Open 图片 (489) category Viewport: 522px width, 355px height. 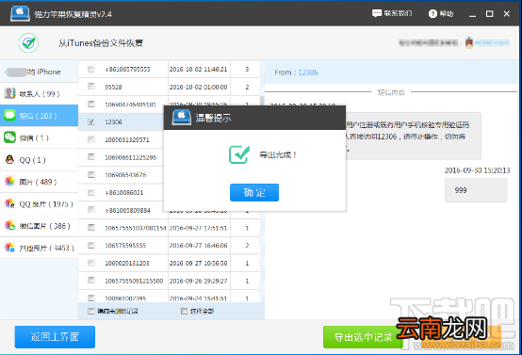[x=39, y=182]
